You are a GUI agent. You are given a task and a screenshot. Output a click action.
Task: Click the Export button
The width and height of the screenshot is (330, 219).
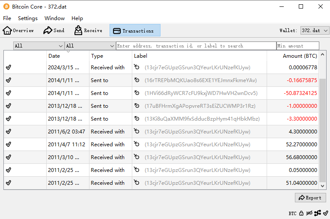coord(310,198)
